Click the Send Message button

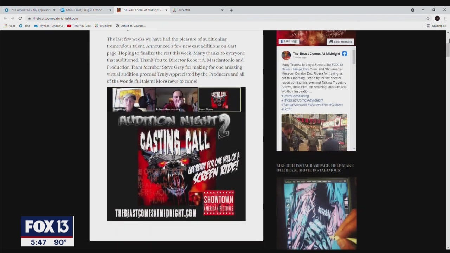pos(340,41)
